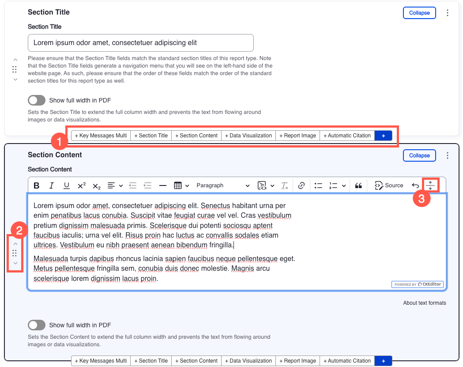463x367 pixels.
Task: Toggle Show full width in PDF for Section Content
Action: pos(37,325)
